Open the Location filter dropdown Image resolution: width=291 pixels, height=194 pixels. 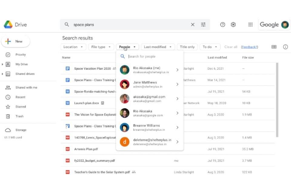73,47
